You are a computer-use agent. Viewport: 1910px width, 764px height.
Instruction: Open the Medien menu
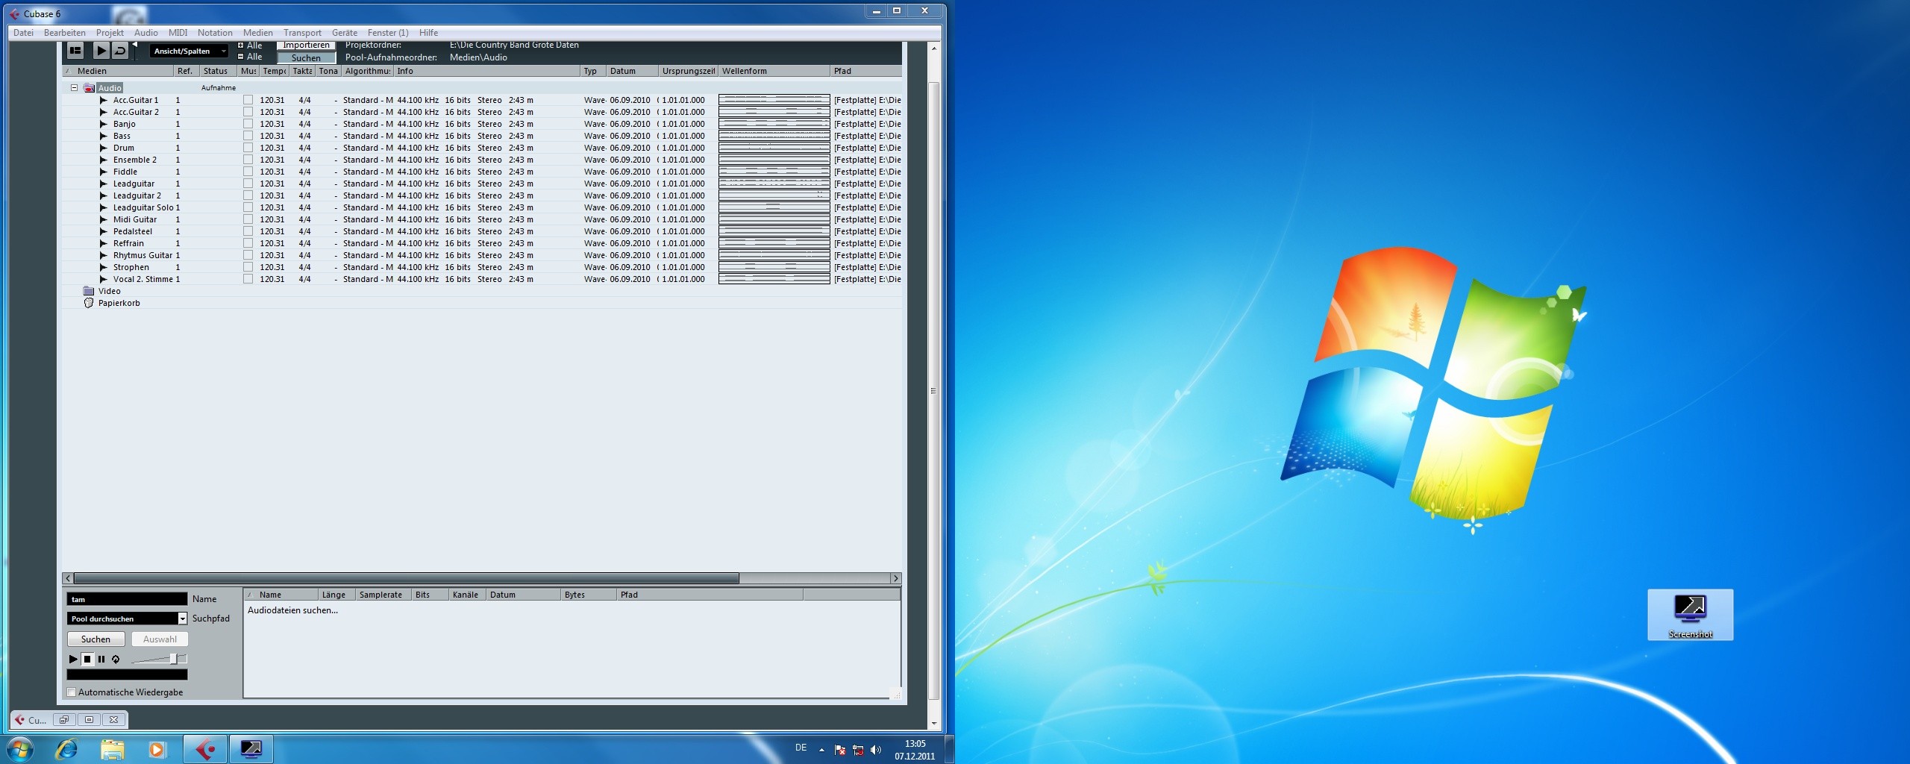(x=257, y=33)
